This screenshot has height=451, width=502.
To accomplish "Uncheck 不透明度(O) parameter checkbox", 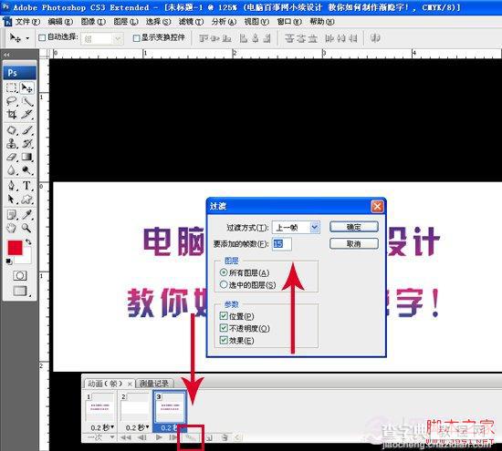I will pos(224,328).
